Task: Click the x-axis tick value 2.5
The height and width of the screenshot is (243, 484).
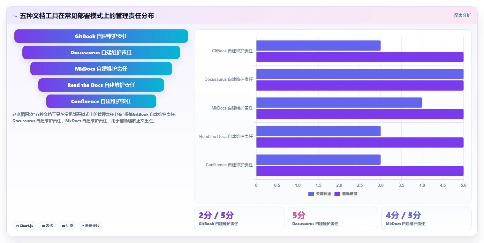Action: [x=360, y=185]
